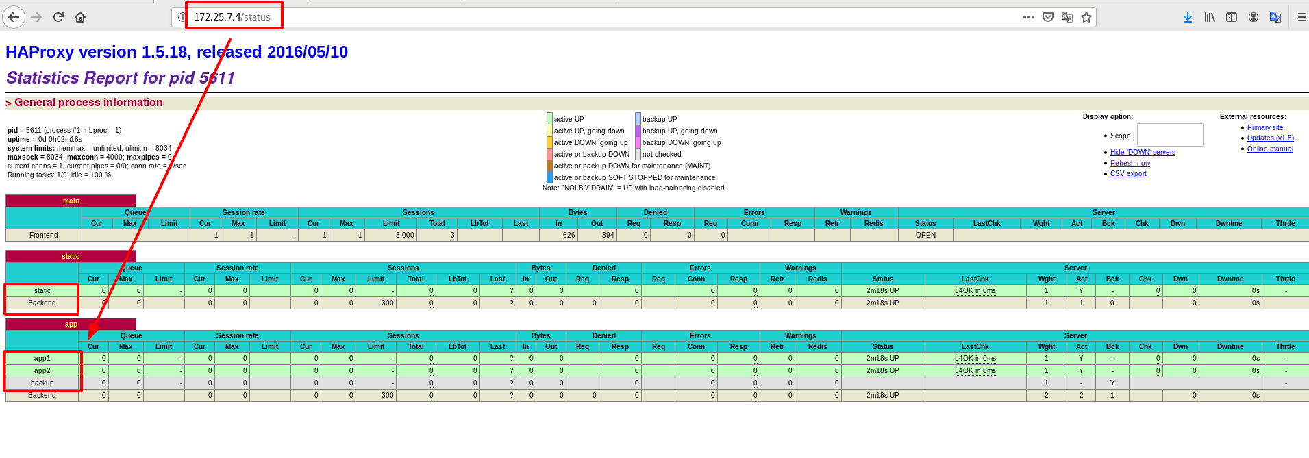Click the 'static' proxy title header

(71, 256)
